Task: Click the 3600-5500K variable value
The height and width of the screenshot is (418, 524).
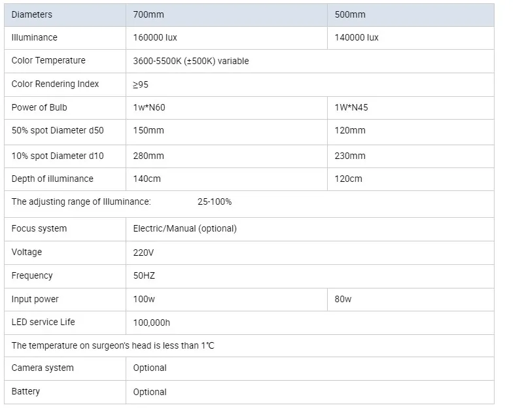Action: click(190, 61)
